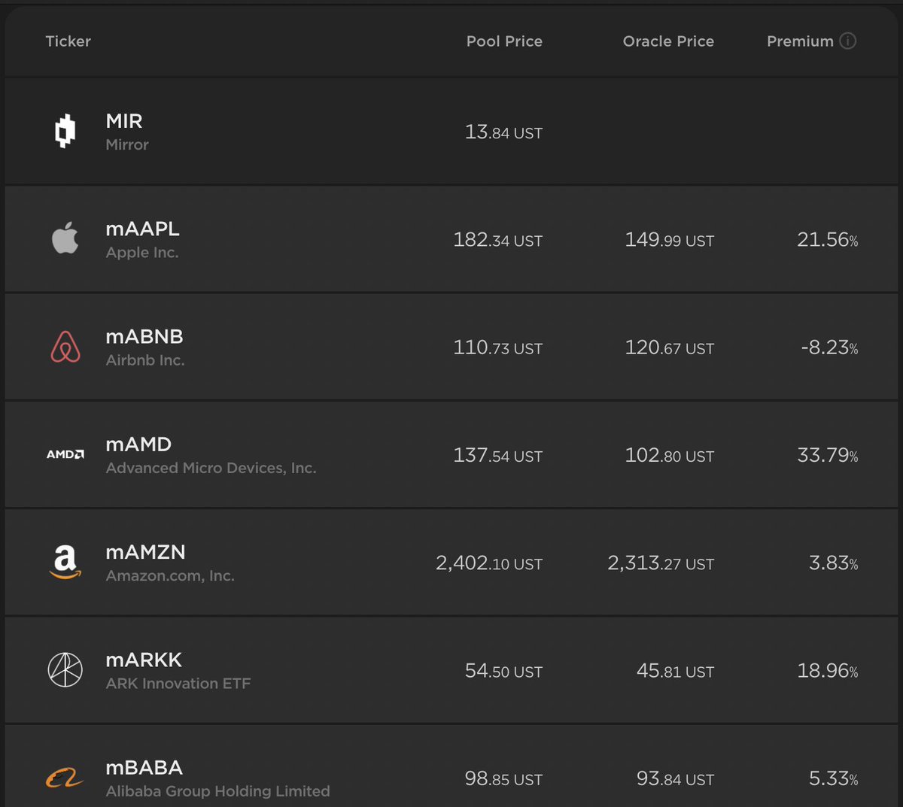Screen dimensions: 903x807
Task: Click the AMD logo icon
Action: click(x=65, y=454)
